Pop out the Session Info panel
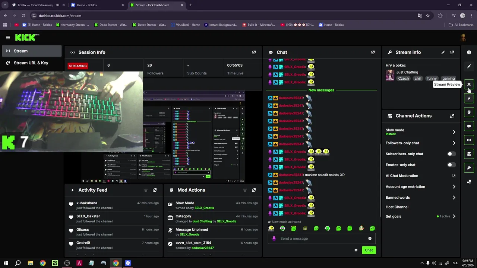Viewport: 477px width, 268px height. [254, 52]
